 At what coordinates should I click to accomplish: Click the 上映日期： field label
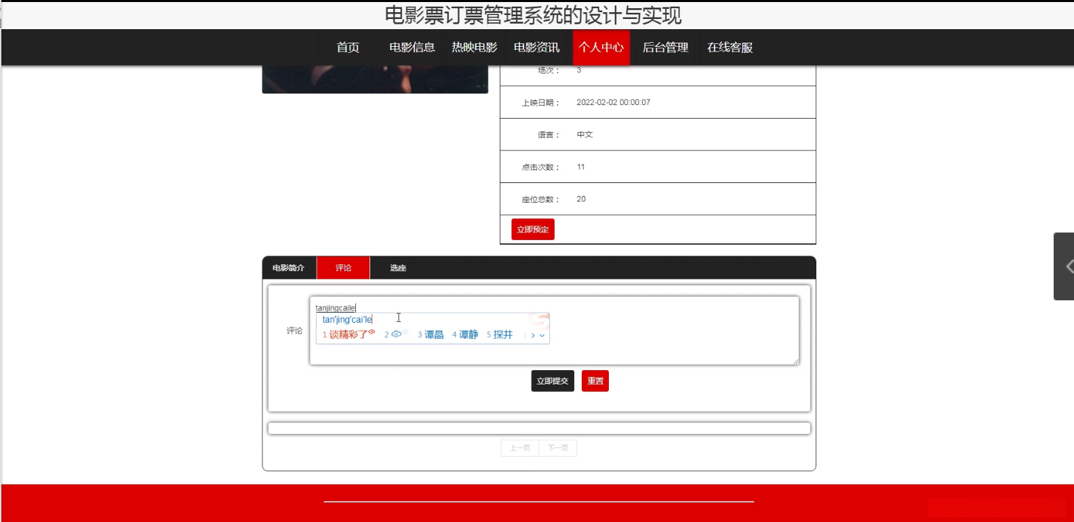pyautogui.click(x=541, y=103)
